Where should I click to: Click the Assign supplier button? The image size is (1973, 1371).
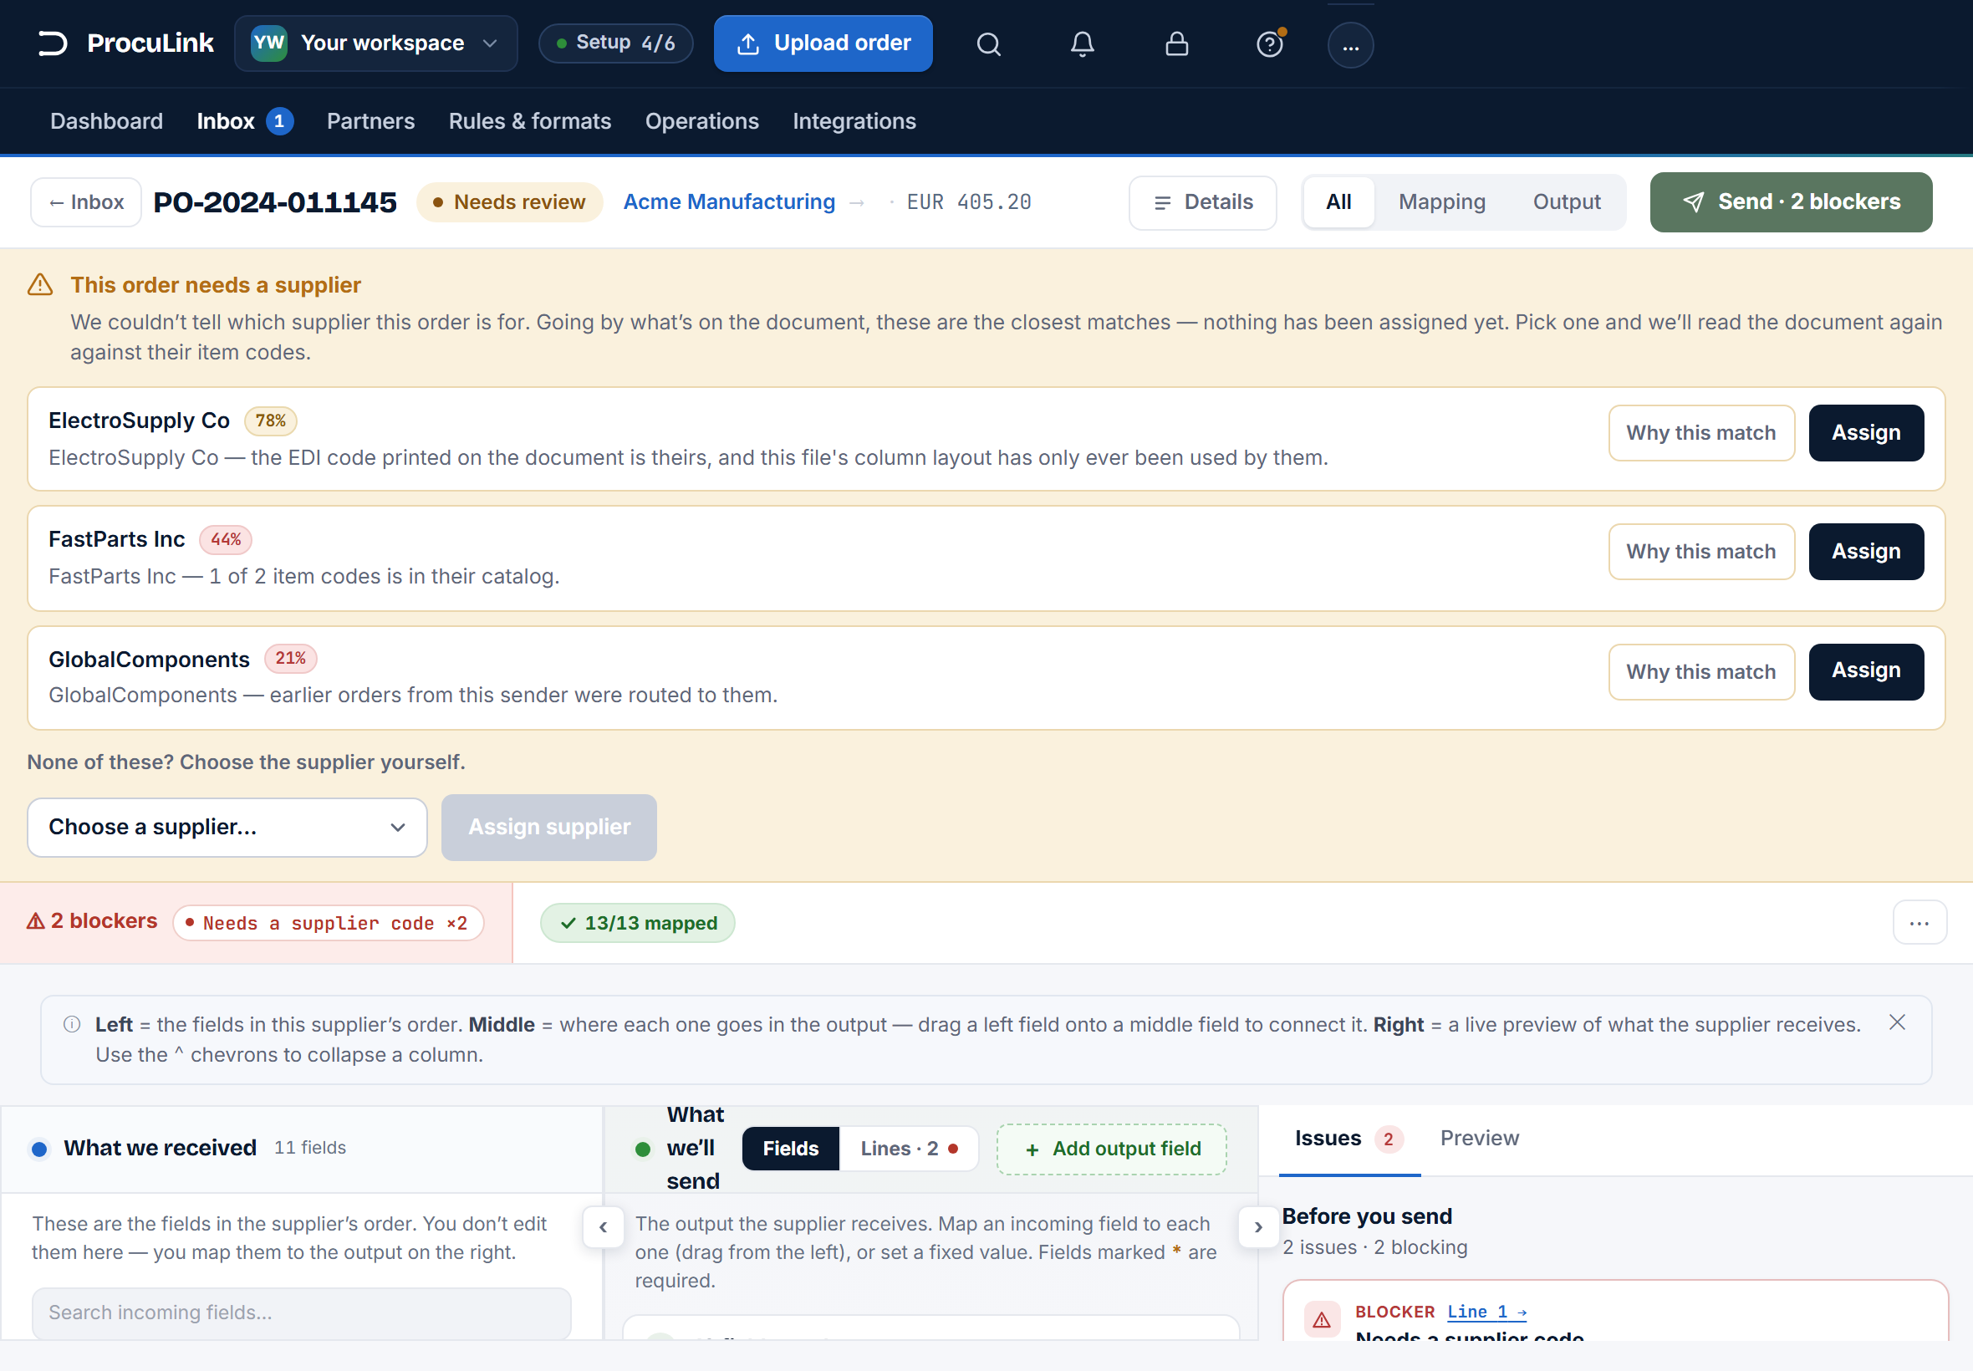(x=549, y=828)
